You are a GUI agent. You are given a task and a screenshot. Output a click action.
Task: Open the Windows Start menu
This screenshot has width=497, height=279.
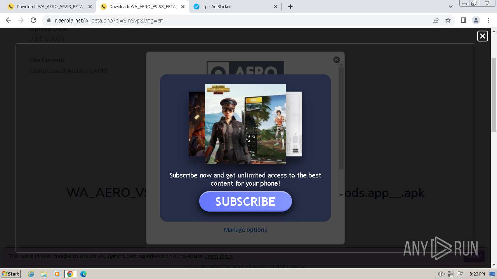tap(11, 274)
